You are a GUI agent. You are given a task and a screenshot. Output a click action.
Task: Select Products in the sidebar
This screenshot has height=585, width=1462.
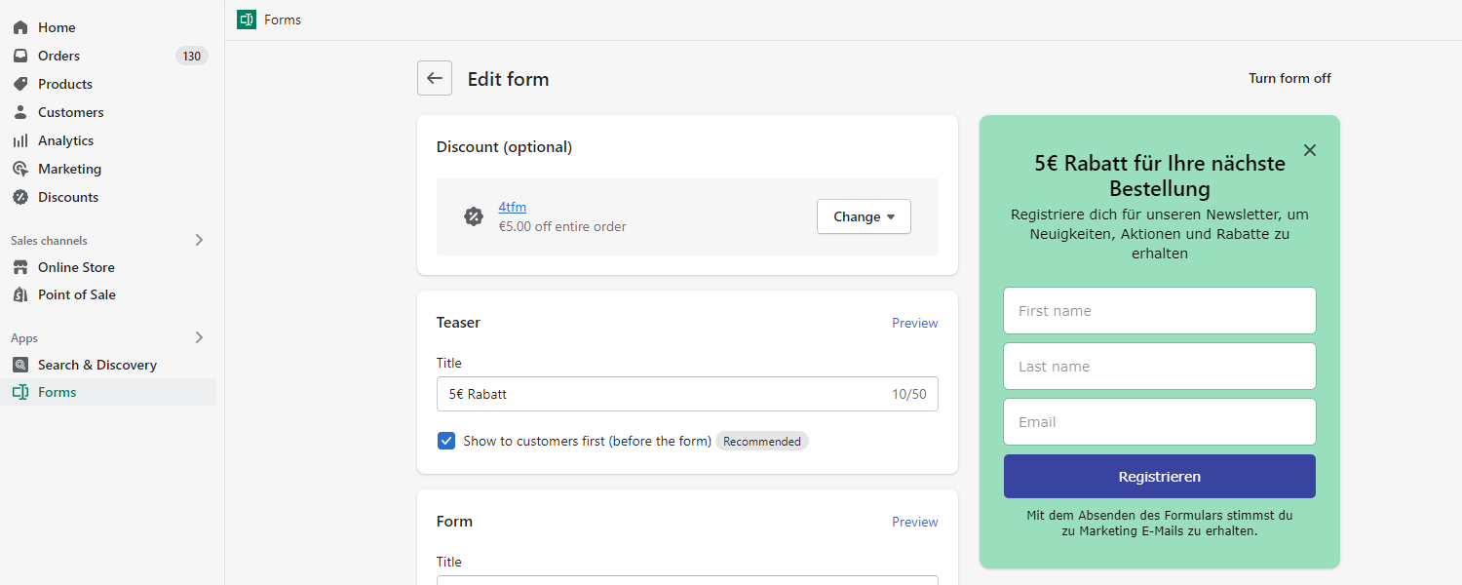tap(63, 84)
